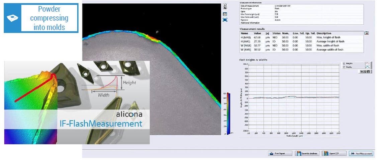
Task: Click the Additional information field
Action: coord(301,23)
